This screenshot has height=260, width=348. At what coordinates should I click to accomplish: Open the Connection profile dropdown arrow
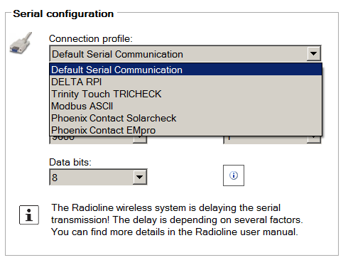(314, 54)
